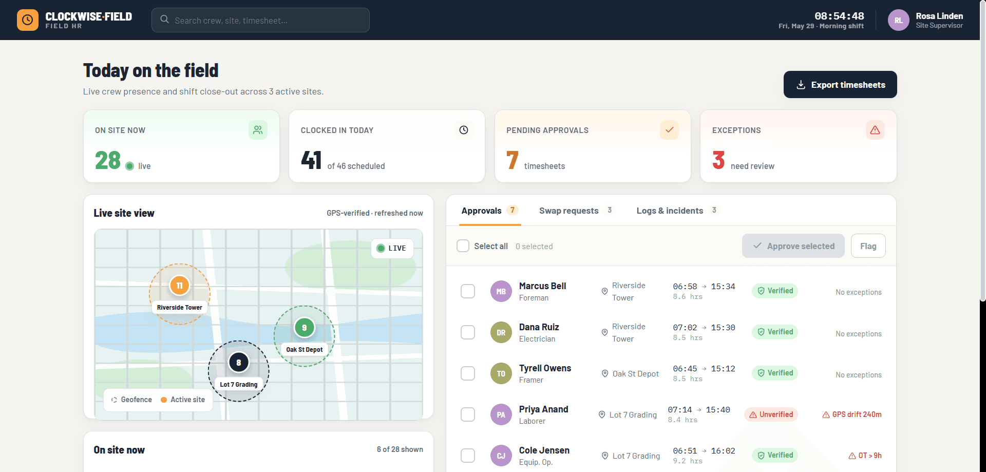
Task: Click "0 selected" counter text
Action: pyautogui.click(x=534, y=247)
